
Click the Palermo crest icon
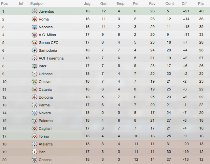click(x=35, y=121)
